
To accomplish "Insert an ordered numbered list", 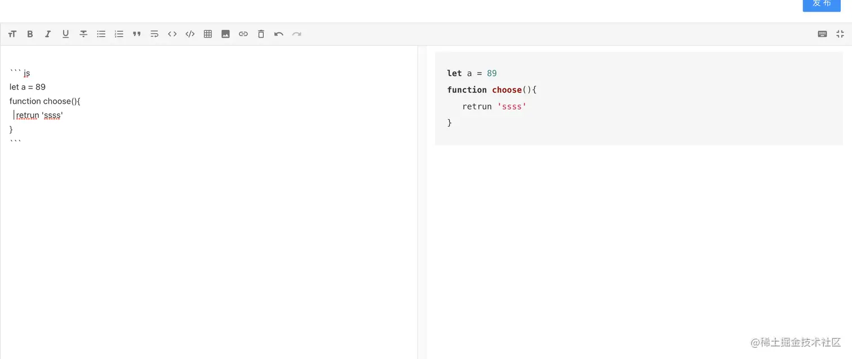I will tap(119, 34).
